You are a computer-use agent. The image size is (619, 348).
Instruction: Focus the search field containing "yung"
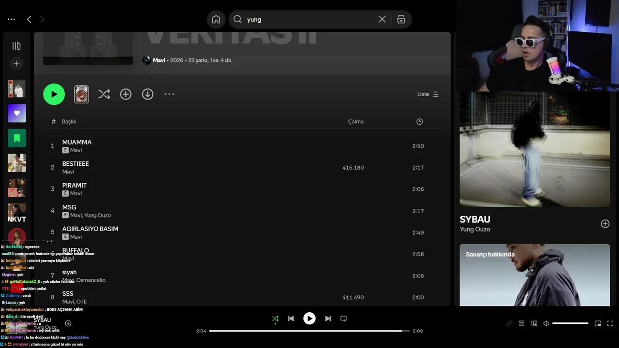[309, 19]
